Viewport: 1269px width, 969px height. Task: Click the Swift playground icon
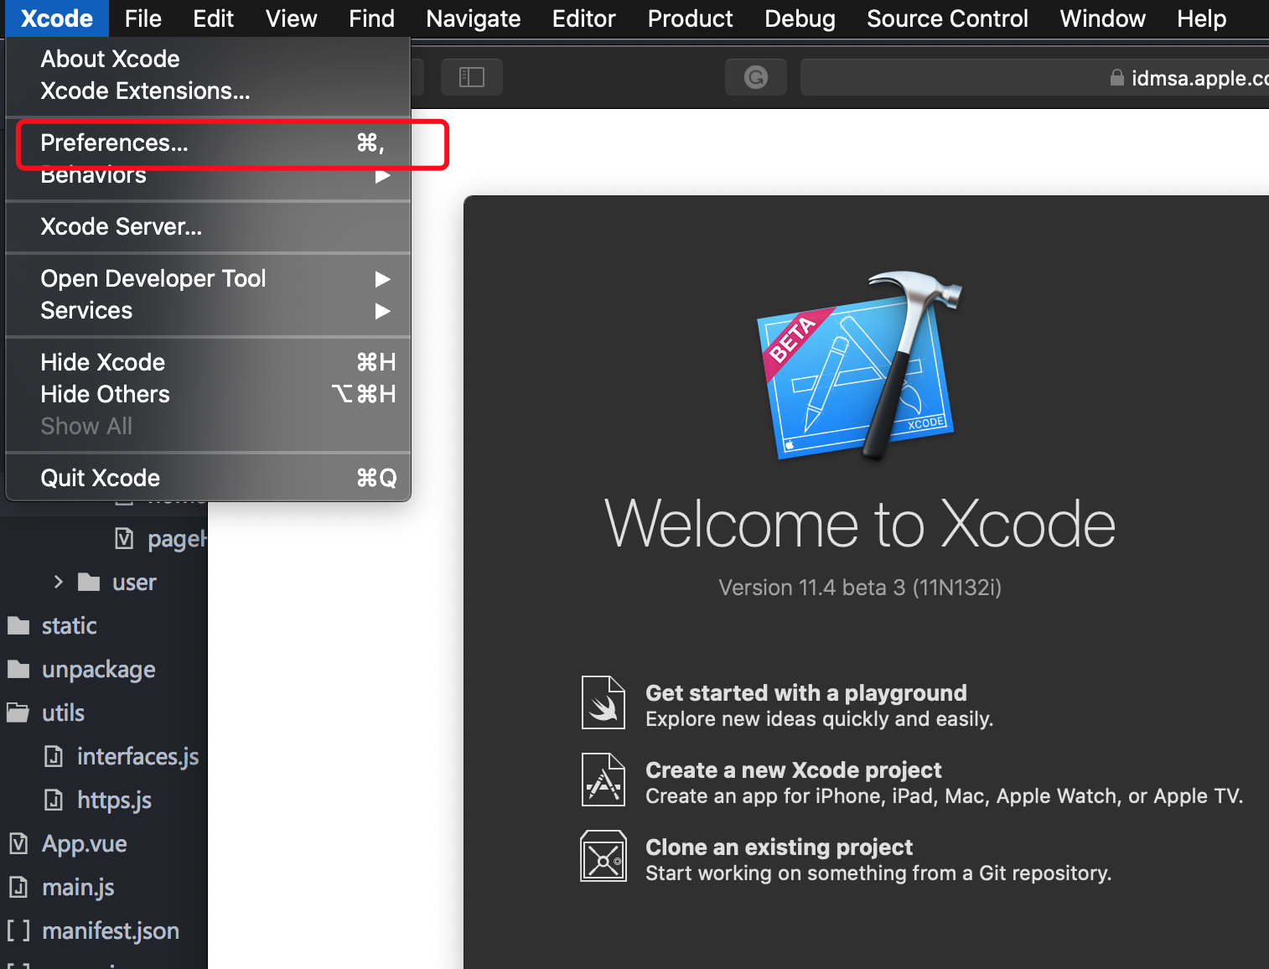point(603,702)
